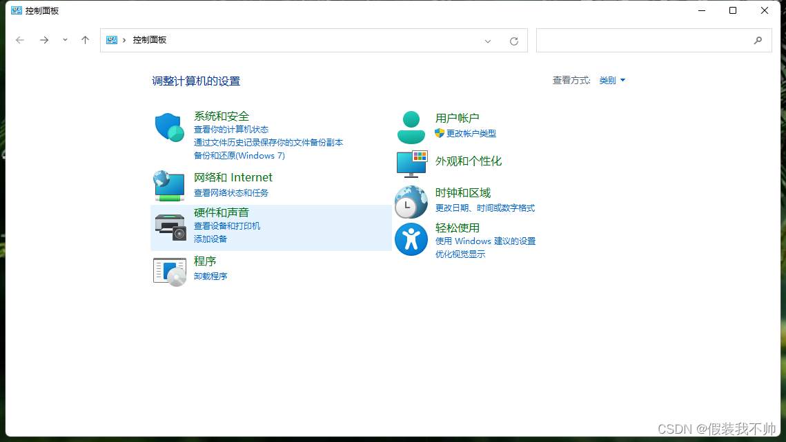Click the back navigation arrow

tap(20, 40)
